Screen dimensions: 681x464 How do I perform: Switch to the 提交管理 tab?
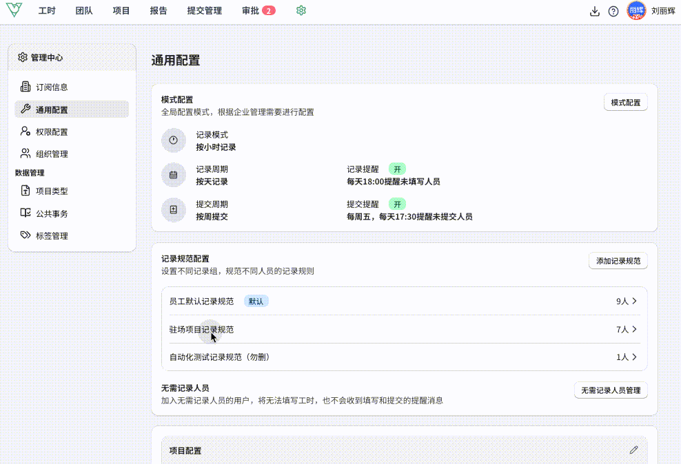(204, 11)
